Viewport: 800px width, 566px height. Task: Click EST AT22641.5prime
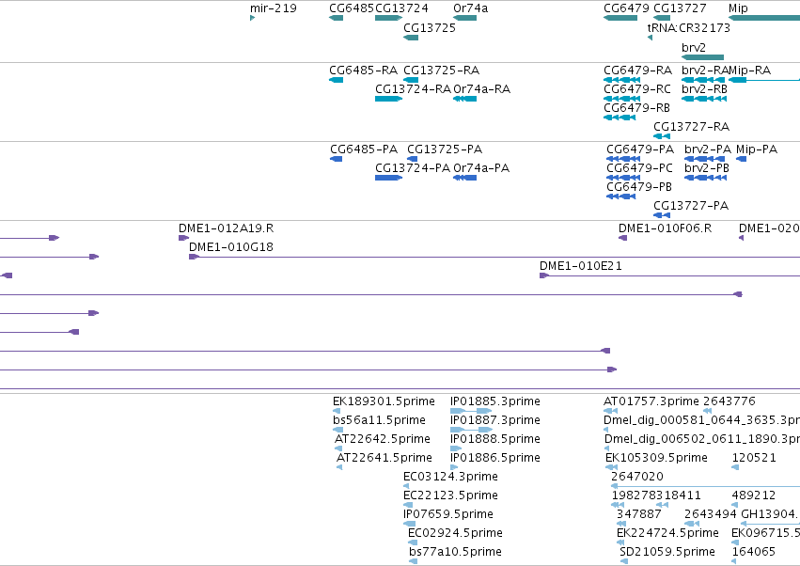[384, 458]
